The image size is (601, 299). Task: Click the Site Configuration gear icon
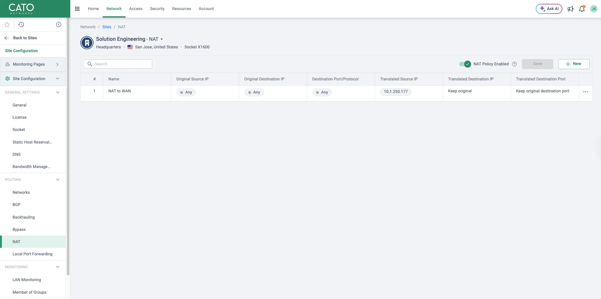click(x=8, y=79)
